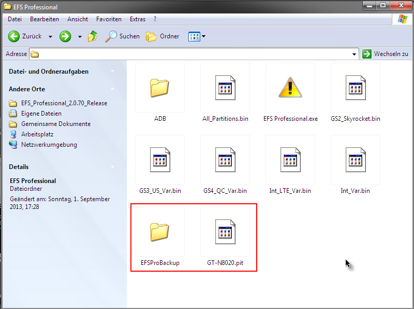Viewport: 414px width, 309px height.
Task: Expand the Datei- und Ordneraufgaben section
Action: 112,72
